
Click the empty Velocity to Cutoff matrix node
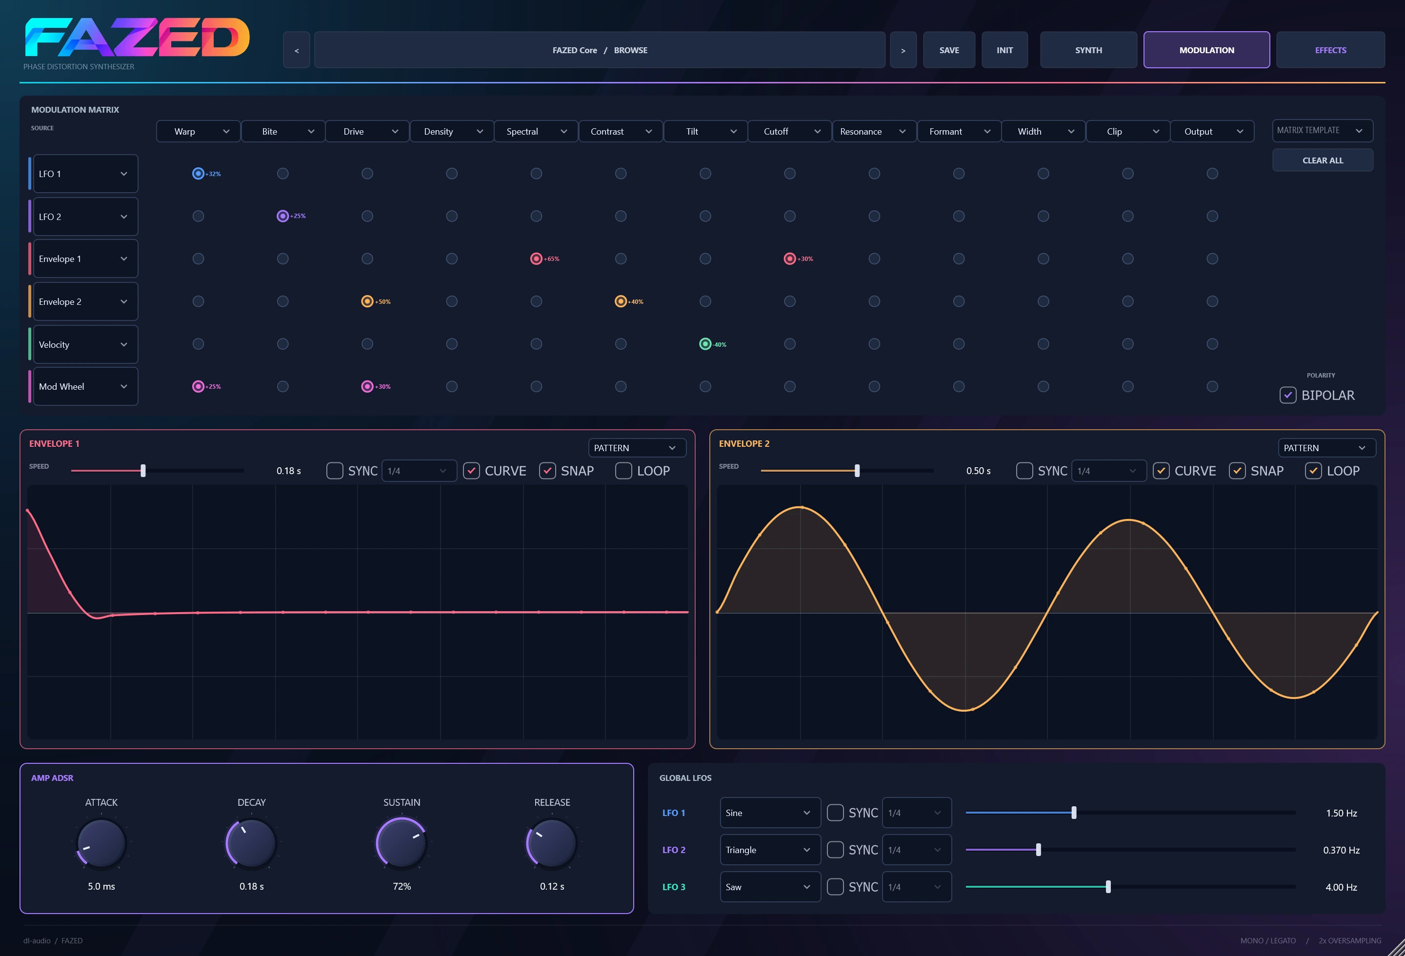coord(789,344)
